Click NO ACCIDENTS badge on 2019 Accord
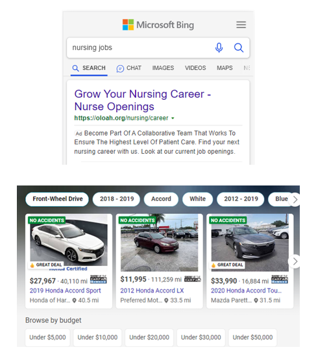 47,221
